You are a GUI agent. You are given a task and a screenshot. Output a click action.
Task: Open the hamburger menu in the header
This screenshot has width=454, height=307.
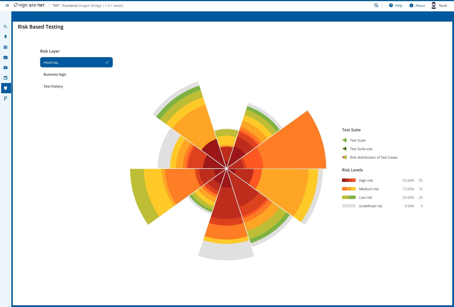pos(7,5)
